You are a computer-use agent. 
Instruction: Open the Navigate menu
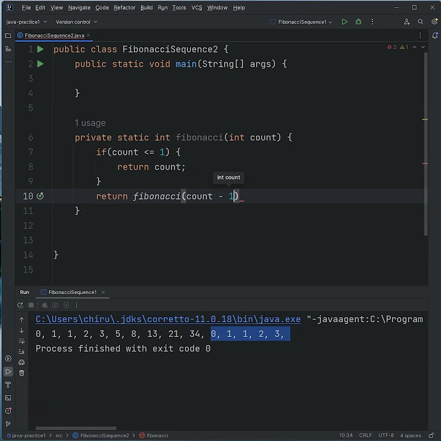tap(79, 7)
